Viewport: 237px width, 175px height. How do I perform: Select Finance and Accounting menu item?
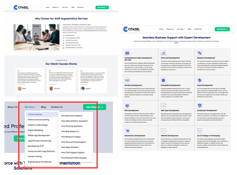point(38,120)
